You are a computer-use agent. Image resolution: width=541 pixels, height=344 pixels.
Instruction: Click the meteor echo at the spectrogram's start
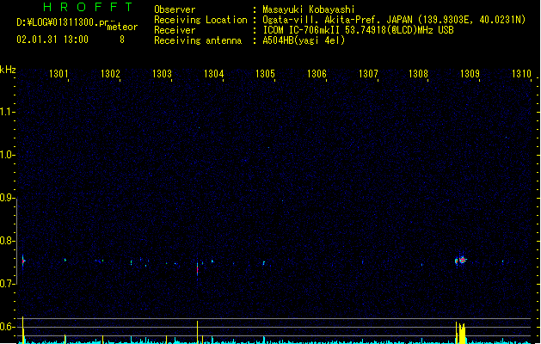(x=23, y=261)
